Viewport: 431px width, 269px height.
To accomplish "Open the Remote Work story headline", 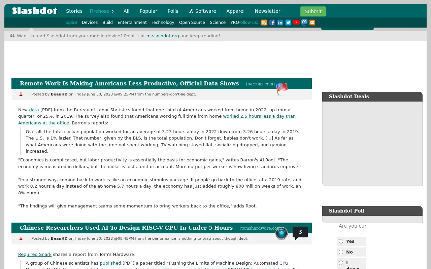I will click(x=129, y=83).
